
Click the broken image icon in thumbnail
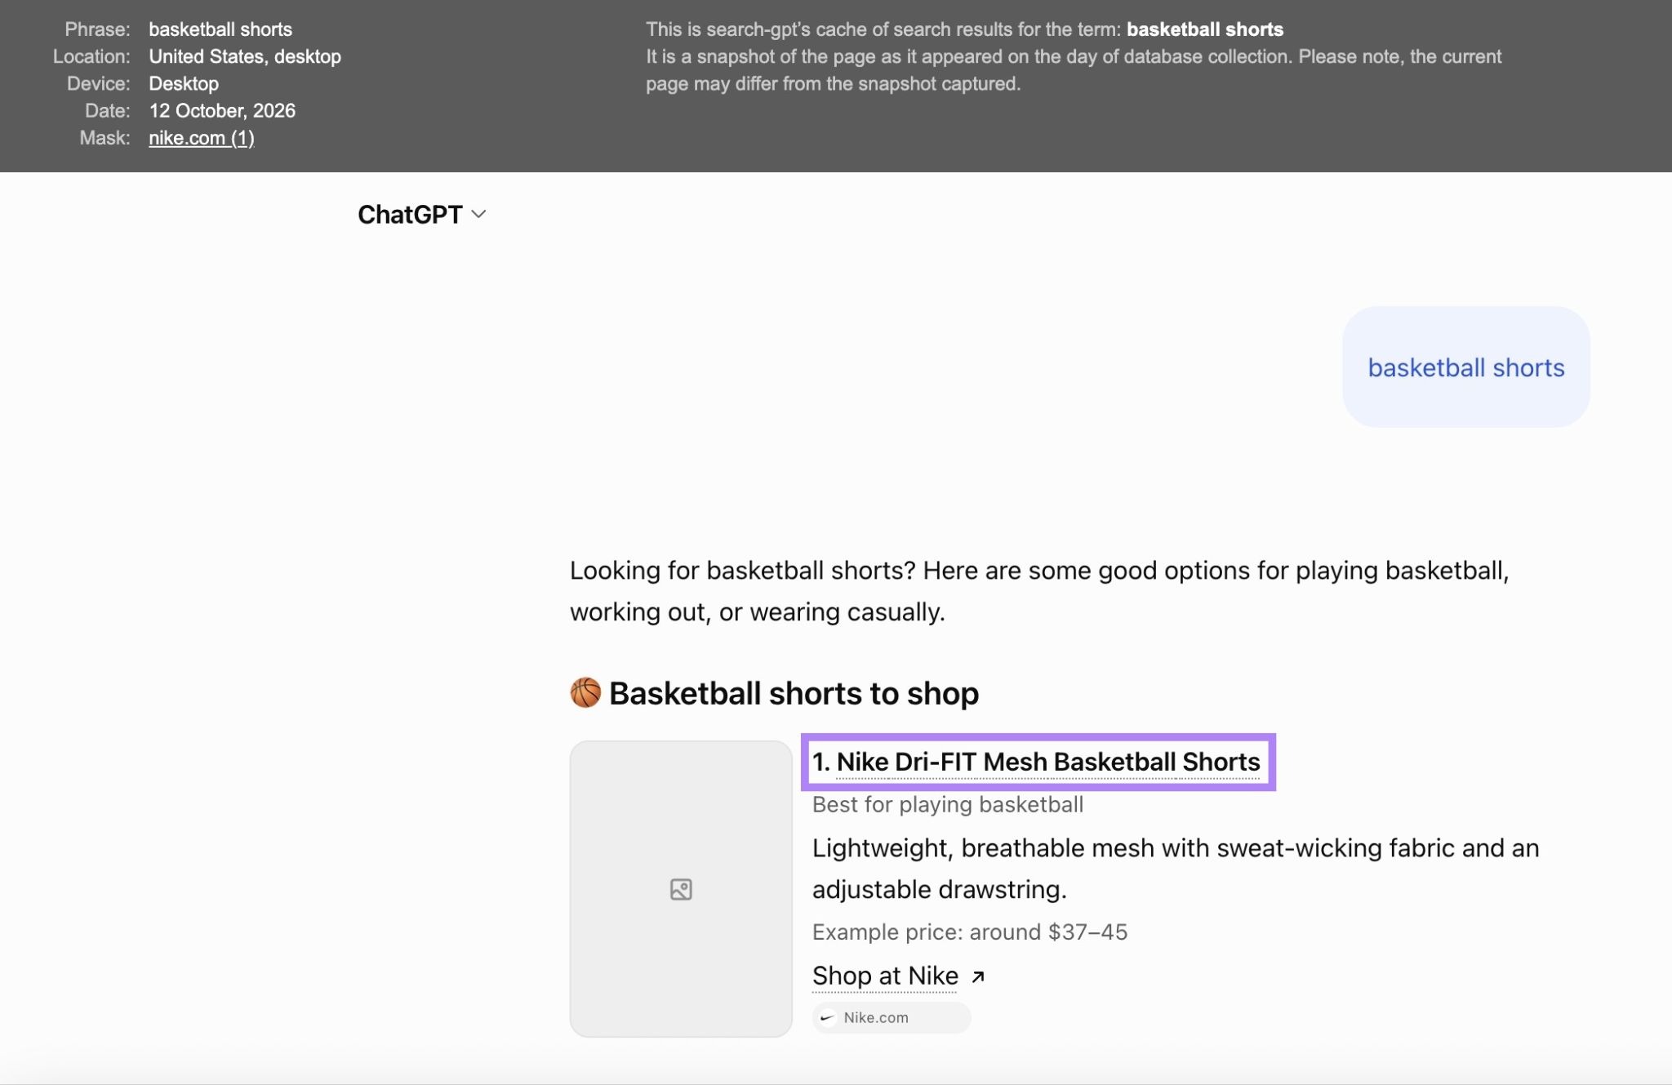point(681,889)
